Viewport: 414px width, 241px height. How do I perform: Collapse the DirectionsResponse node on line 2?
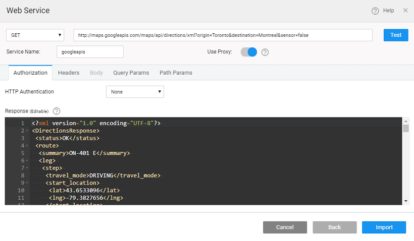[x=27, y=131]
